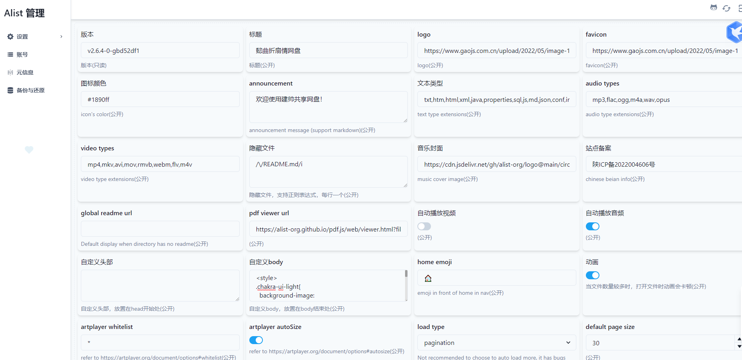Click the 自定义头部 text area resize handle

coord(237,299)
